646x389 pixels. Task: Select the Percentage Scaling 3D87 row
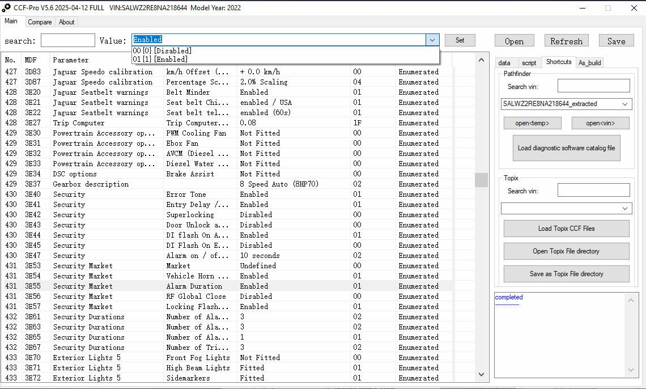[x=227, y=82]
